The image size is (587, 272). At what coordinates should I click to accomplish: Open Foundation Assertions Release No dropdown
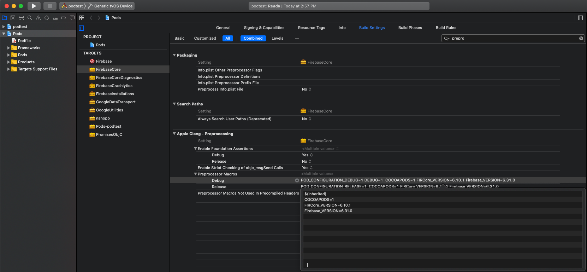tap(307, 161)
